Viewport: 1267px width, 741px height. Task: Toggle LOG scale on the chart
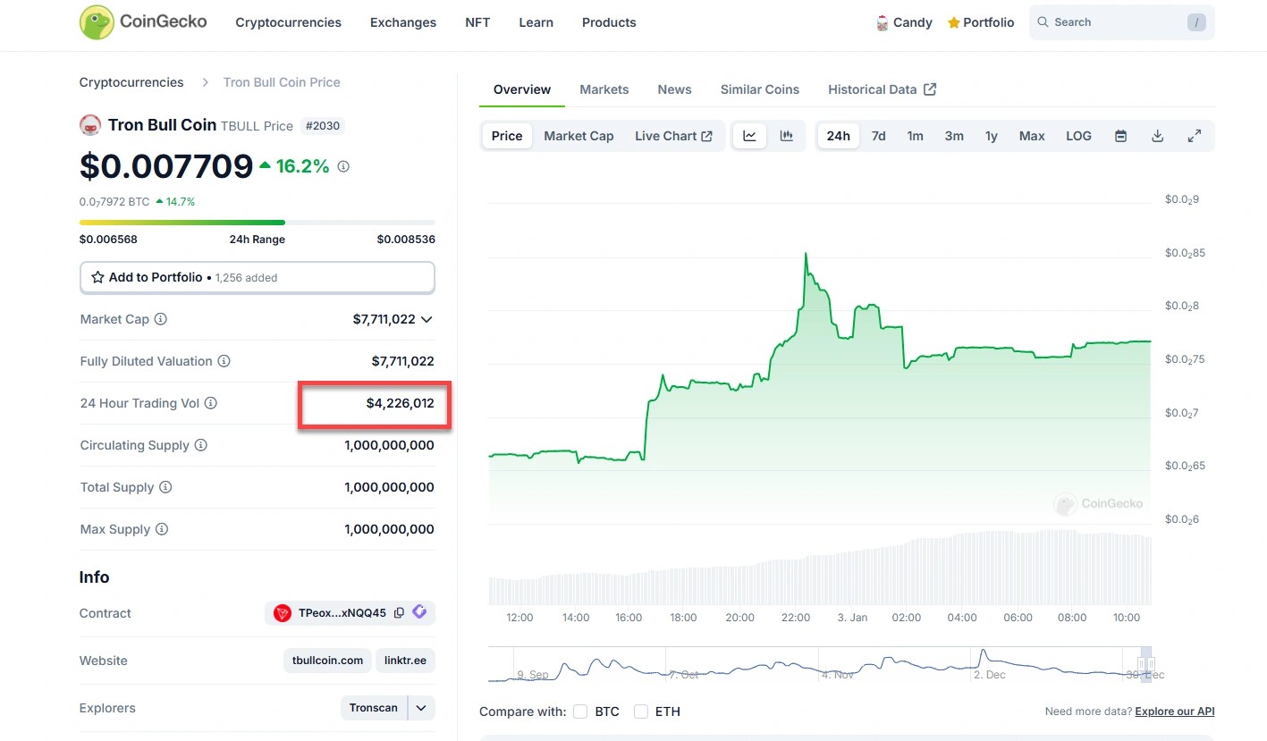pos(1078,136)
